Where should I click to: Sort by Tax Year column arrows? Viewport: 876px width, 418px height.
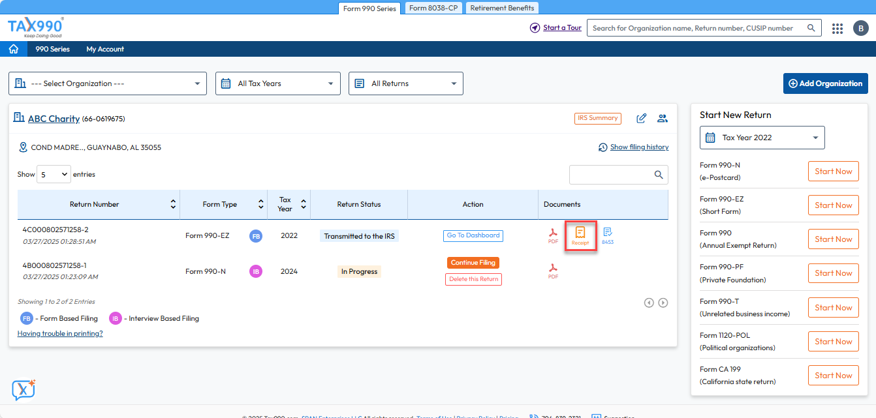point(304,204)
